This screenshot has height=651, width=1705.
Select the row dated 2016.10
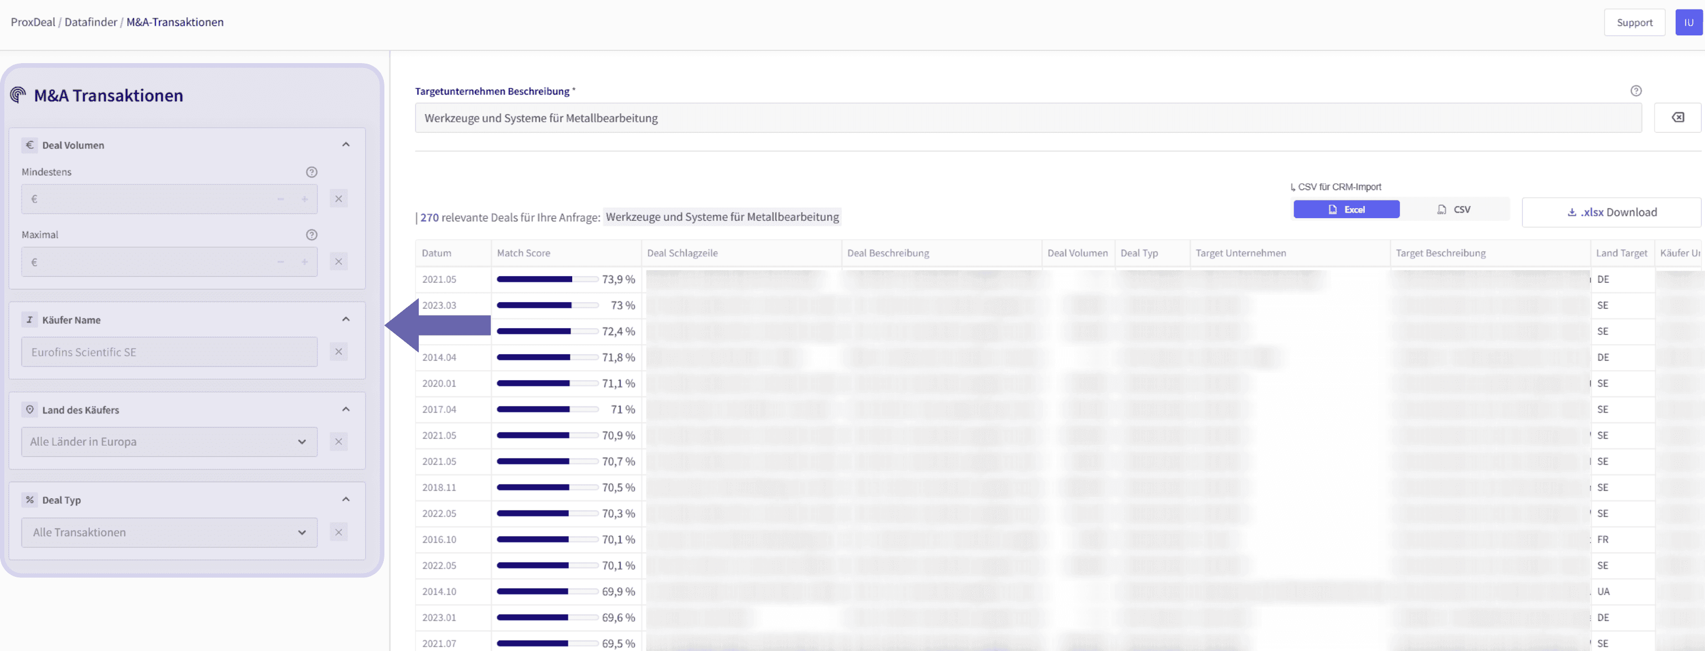(1059, 539)
